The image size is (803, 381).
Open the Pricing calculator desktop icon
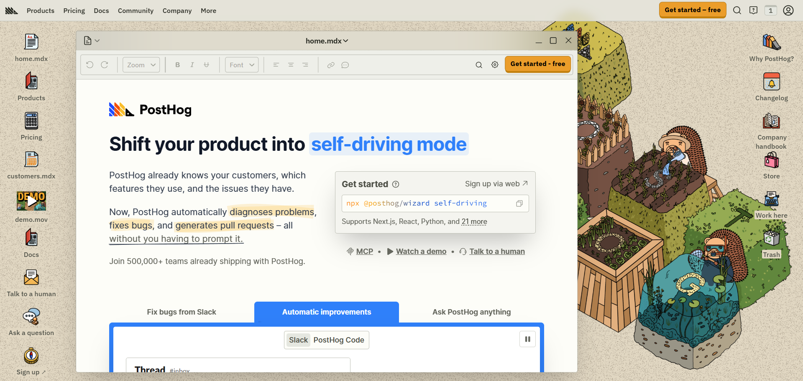pyautogui.click(x=31, y=126)
